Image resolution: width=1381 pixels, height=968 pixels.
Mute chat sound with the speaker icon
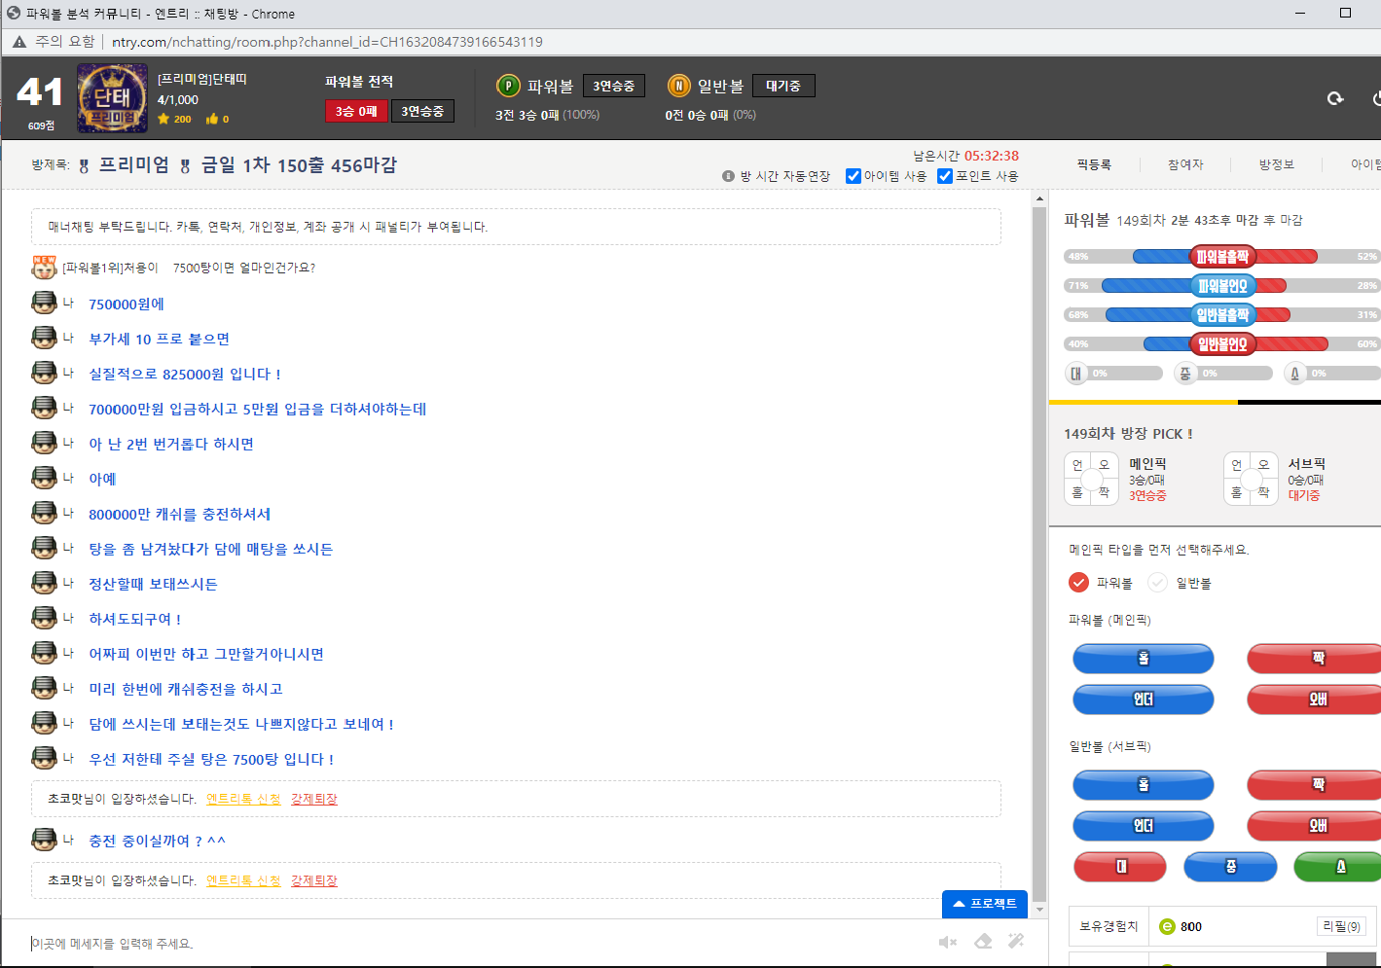coord(947,942)
